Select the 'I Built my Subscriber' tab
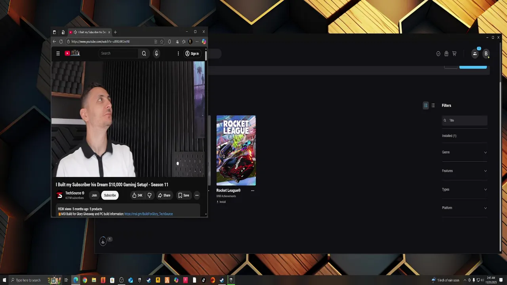The image size is (507, 285). [x=90, y=32]
